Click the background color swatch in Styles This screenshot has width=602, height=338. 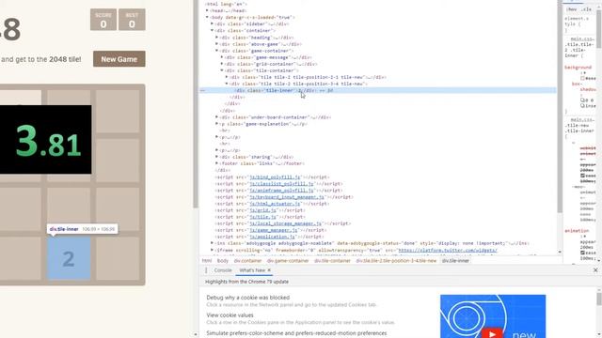click(x=582, y=78)
